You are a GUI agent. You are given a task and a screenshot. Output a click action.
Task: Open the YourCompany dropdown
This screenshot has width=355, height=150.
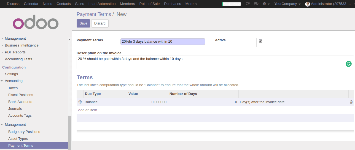pos(287,4)
